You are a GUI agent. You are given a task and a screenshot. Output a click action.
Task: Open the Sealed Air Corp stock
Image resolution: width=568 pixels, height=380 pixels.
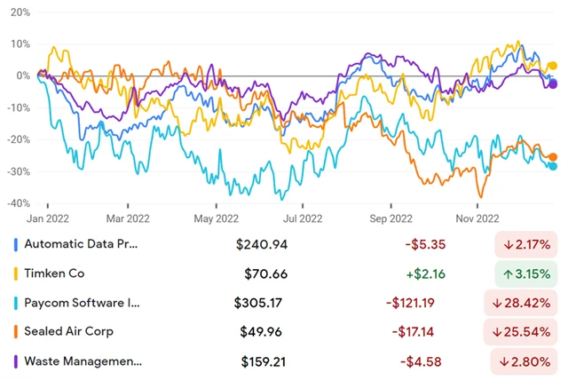click(x=69, y=332)
